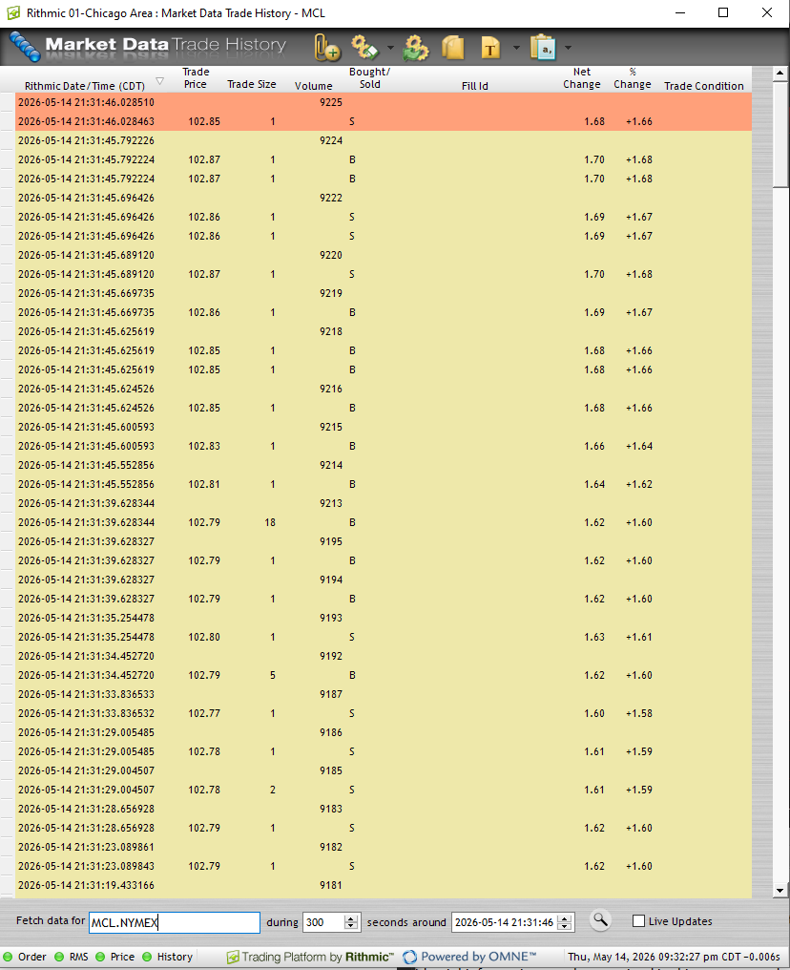Click the volume 9213 cell

click(331, 503)
